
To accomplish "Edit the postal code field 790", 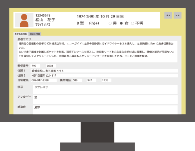I will coord(35,66).
